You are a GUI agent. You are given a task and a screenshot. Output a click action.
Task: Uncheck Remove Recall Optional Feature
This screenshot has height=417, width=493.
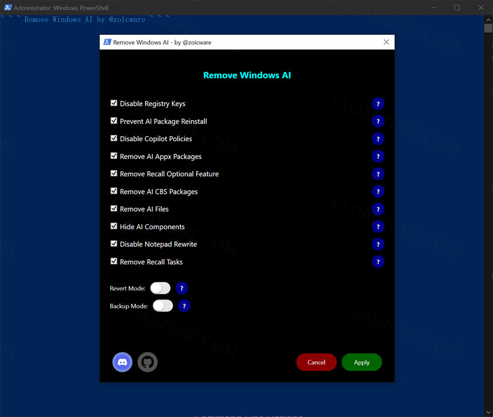pos(114,173)
